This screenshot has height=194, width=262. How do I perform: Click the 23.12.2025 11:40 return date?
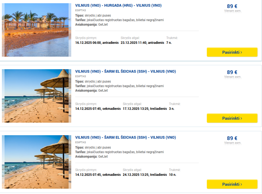coord(142,43)
